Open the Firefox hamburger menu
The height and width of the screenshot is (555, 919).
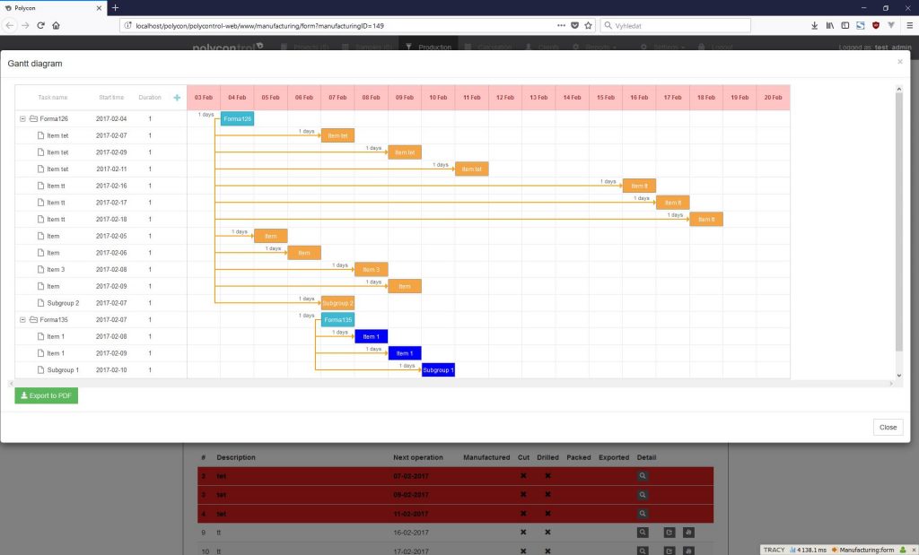(x=909, y=25)
